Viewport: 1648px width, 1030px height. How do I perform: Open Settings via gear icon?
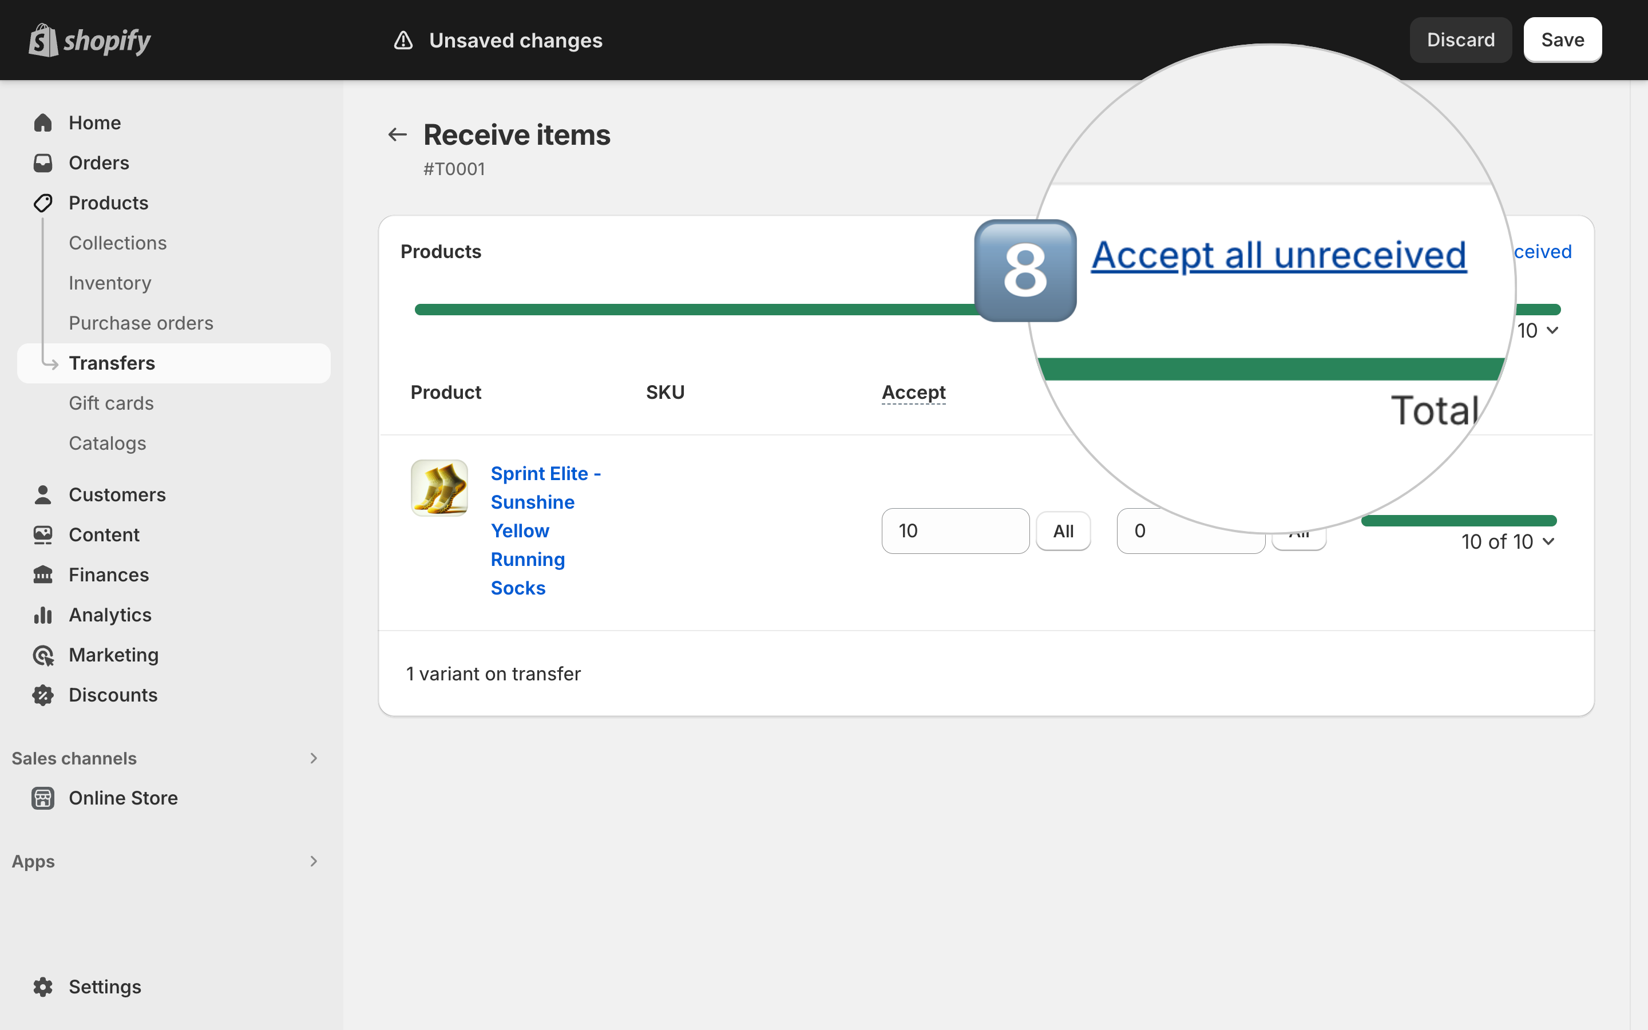[x=43, y=987]
